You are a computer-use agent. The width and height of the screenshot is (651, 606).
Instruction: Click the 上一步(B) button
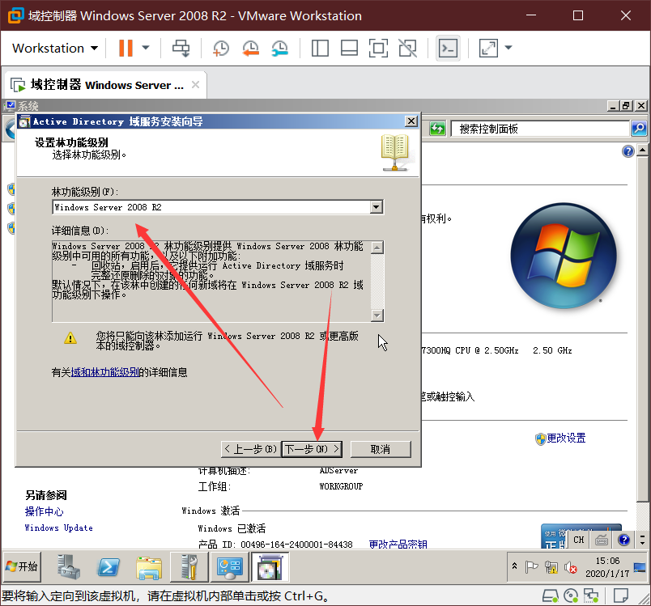[x=251, y=449]
